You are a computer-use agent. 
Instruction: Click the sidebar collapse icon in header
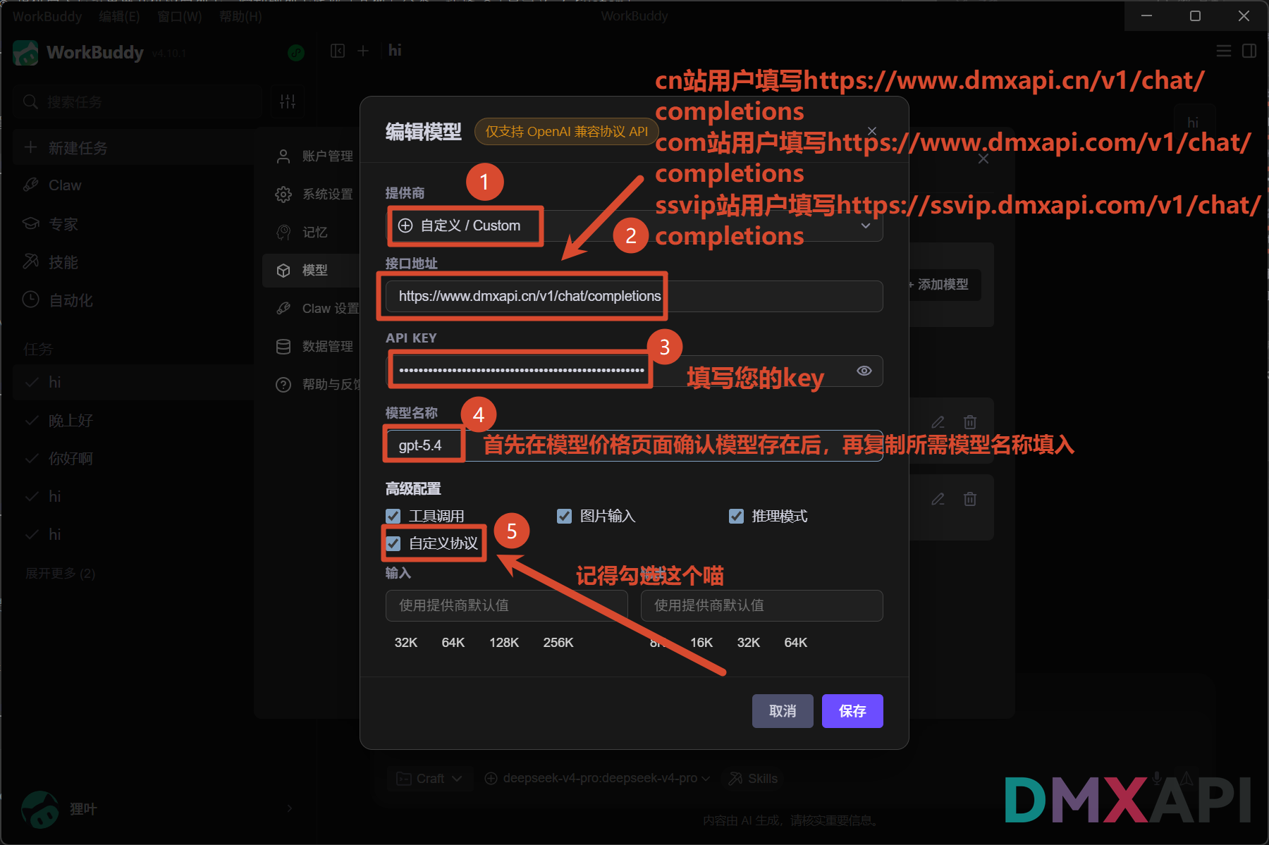(338, 51)
